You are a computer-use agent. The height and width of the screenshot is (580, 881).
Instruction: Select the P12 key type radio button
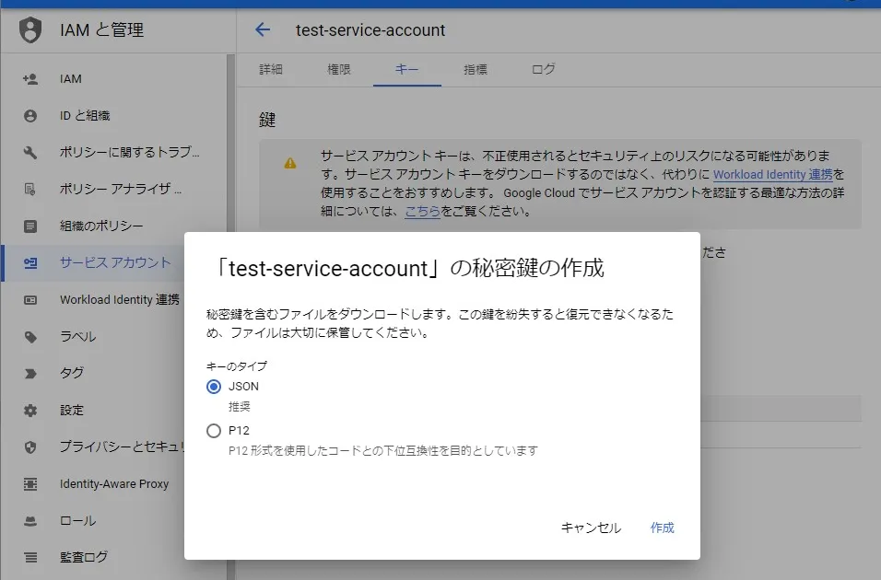tap(214, 431)
